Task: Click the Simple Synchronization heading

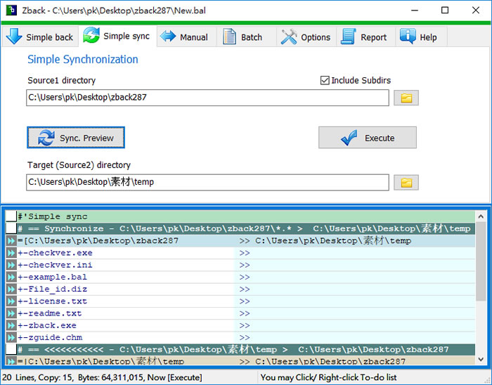Action: click(83, 59)
